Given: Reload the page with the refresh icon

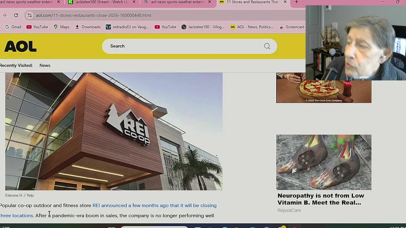Looking at the screenshot, I should (x=16, y=15).
